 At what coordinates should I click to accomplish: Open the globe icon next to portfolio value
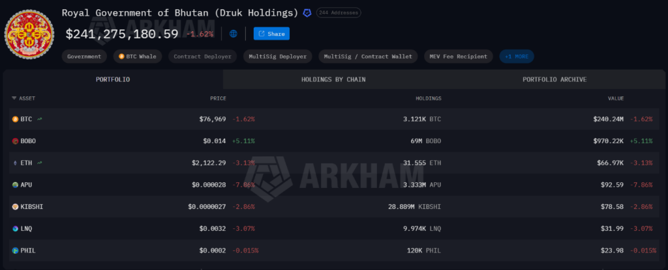234,34
